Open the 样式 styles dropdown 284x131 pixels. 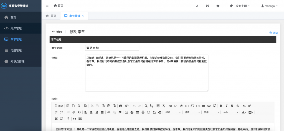(173, 112)
